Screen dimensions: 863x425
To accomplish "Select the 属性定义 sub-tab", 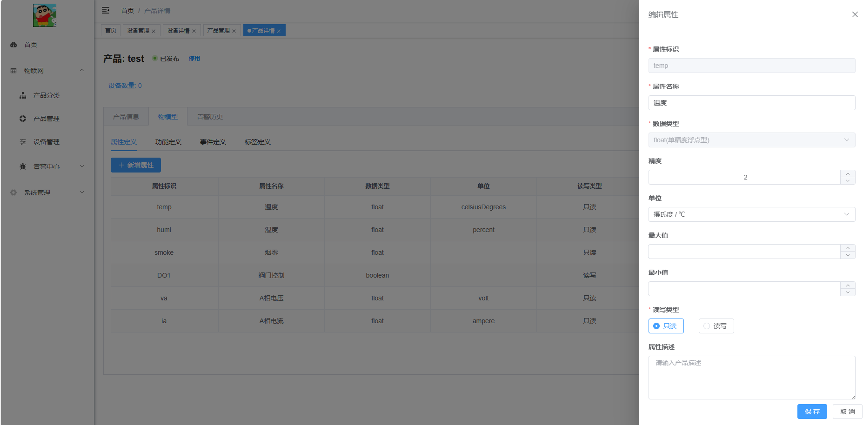I will [x=124, y=142].
